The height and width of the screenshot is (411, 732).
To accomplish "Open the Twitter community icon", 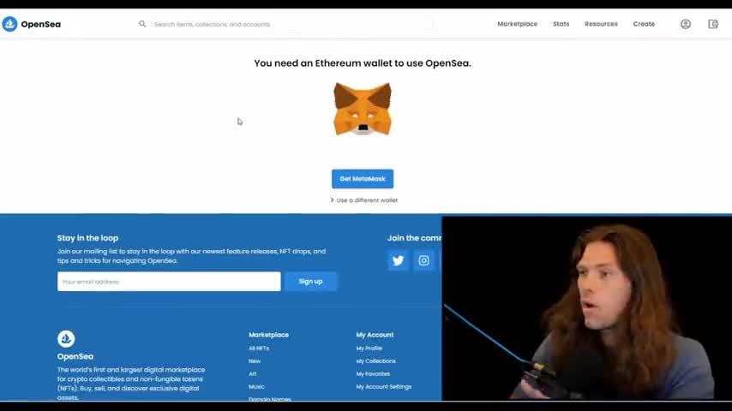I will tap(399, 260).
